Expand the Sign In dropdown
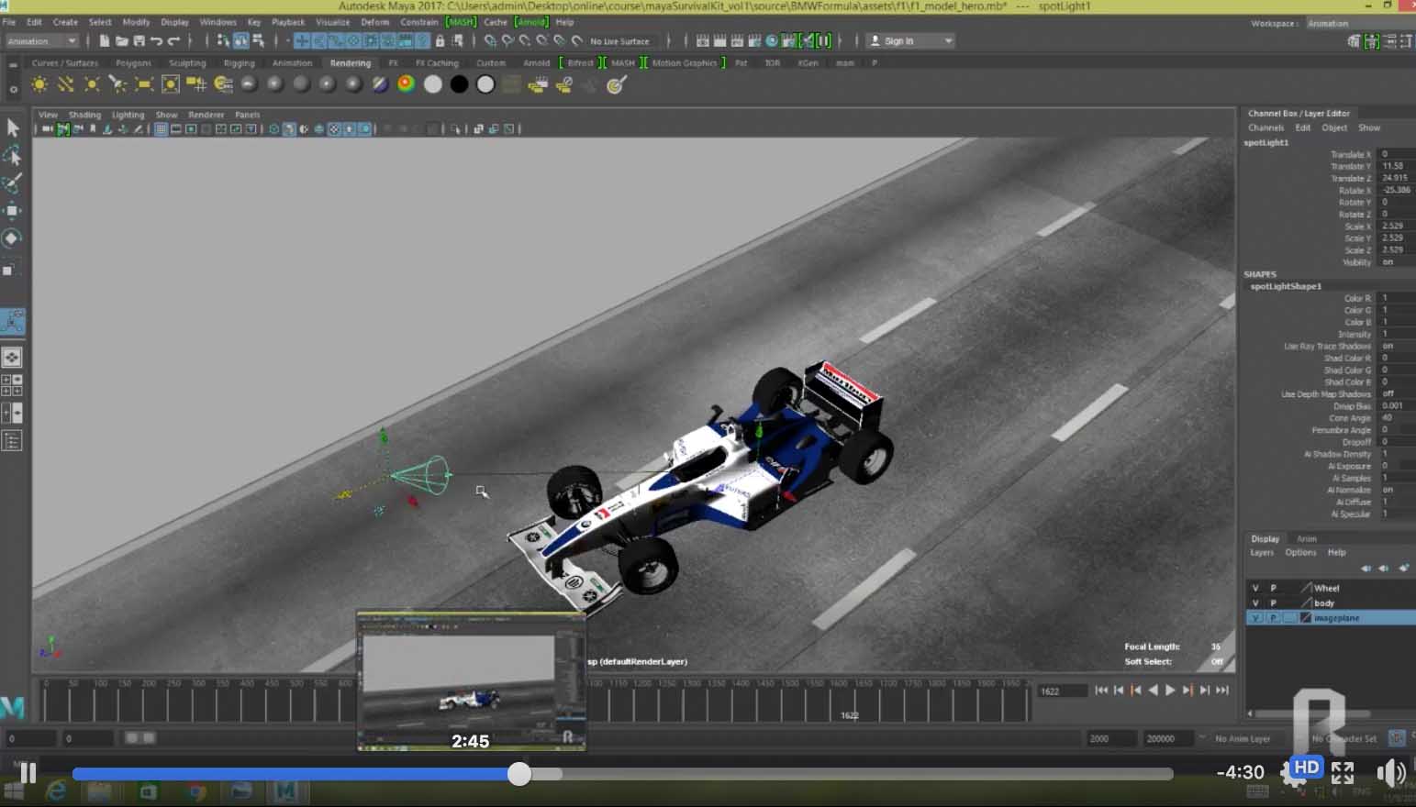 [948, 41]
